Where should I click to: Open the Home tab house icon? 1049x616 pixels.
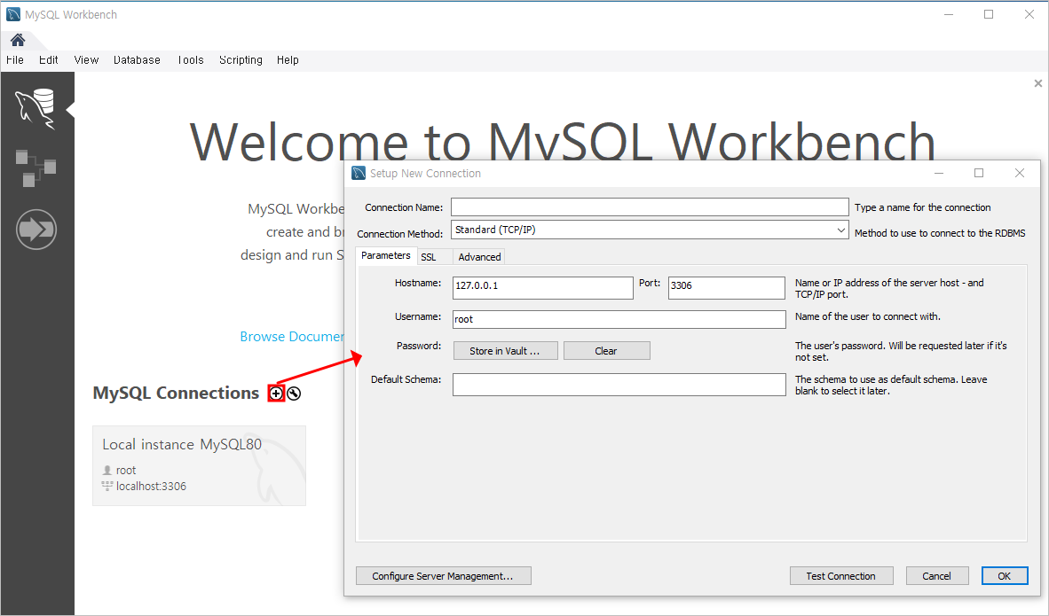point(18,40)
